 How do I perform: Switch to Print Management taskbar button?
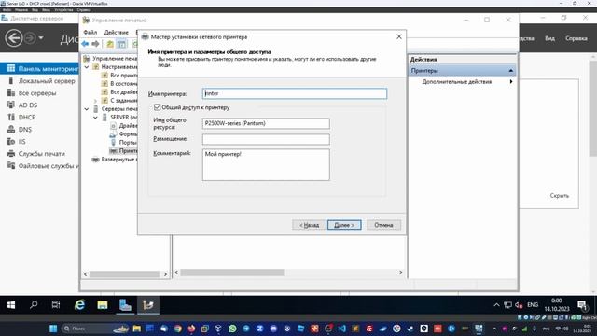point(148,305)
